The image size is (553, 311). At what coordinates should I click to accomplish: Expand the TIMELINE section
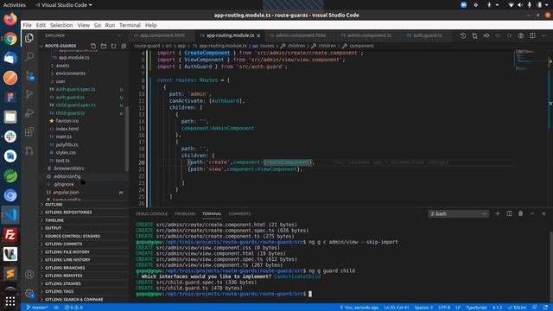(x=84, y=220)
